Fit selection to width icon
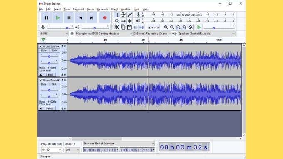283x159 pixels. (x=178, y=27)
